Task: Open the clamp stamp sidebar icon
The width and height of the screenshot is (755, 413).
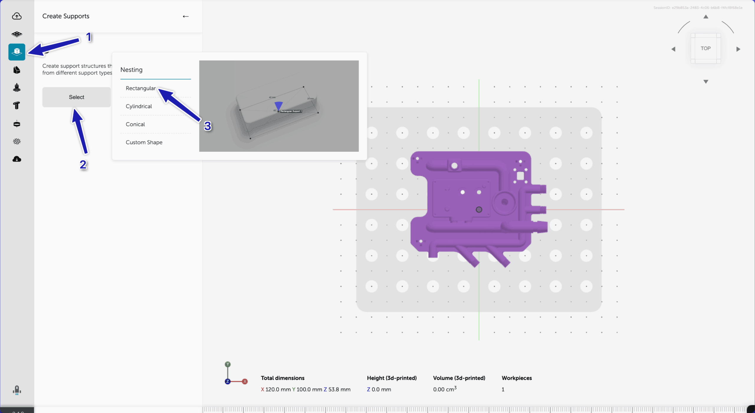Action: 17,88
